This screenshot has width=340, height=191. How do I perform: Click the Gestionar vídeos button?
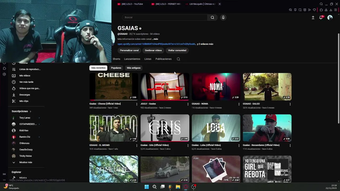[x=153, y=50]
